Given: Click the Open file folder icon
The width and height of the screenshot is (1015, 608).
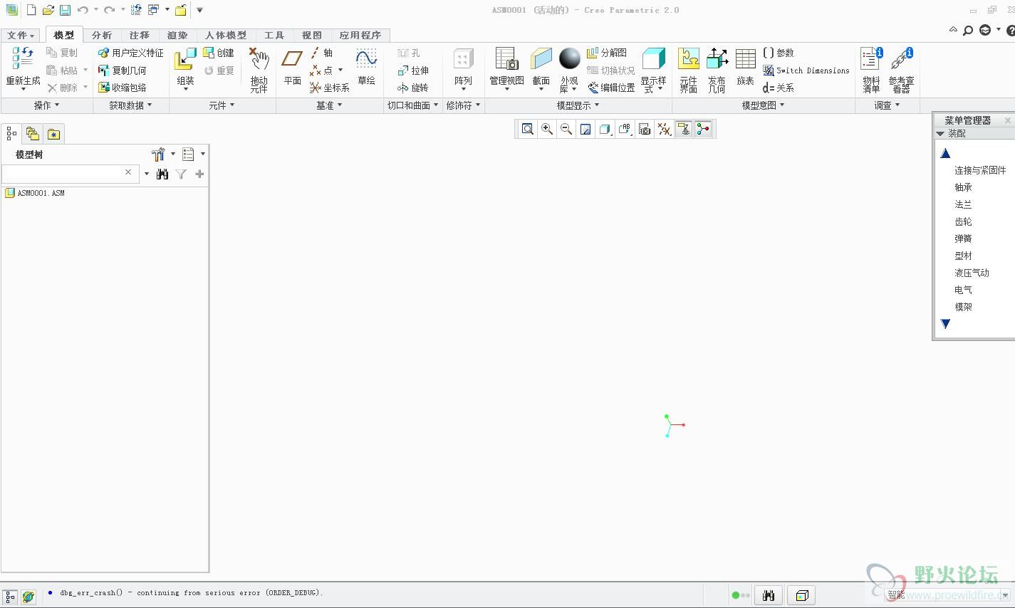Looking at the screenshot, I should pos(48,10).
